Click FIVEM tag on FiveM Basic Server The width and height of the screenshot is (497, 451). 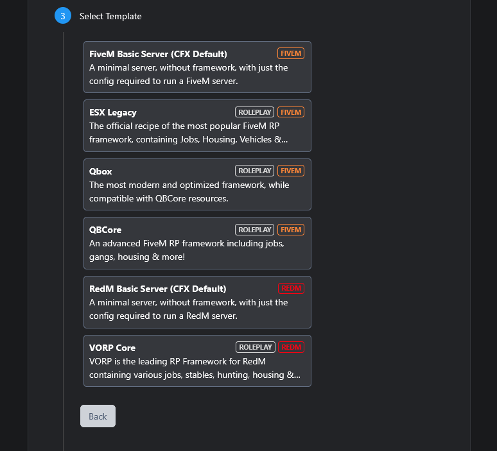291,53
